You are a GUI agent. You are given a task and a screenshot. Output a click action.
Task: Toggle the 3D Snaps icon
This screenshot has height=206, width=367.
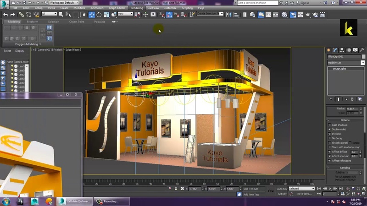tap(162, 15)
